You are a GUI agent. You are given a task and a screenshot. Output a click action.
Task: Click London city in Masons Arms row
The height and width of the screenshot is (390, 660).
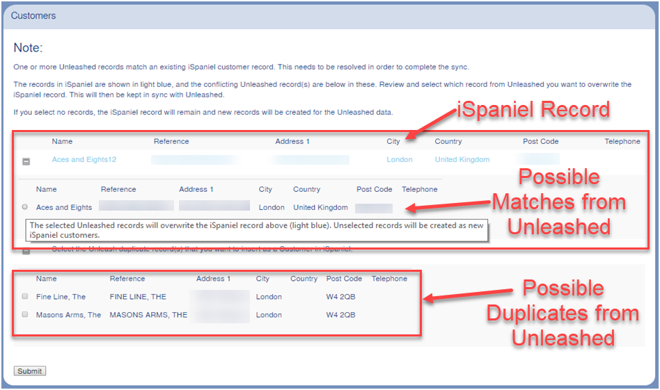pyautogui.click(x=269, y=315)
